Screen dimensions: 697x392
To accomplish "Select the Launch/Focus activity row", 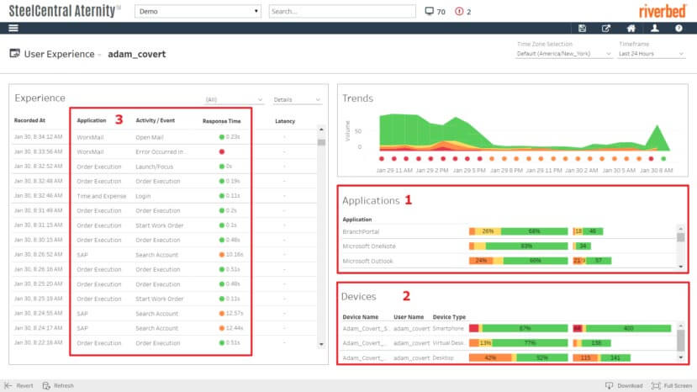I will 165,167.
